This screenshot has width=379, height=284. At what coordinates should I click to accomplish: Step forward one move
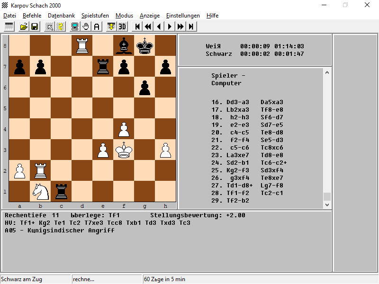coord(170,27)
